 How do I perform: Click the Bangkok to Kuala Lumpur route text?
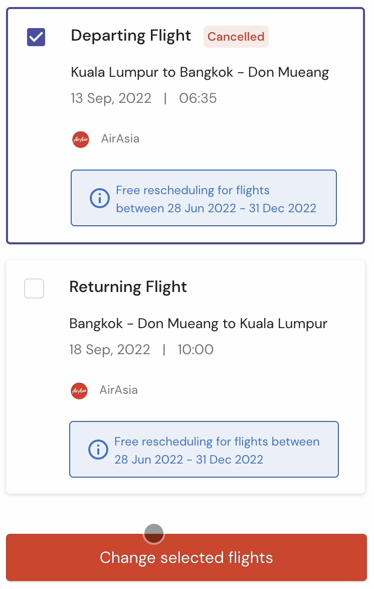pos(198,324)
